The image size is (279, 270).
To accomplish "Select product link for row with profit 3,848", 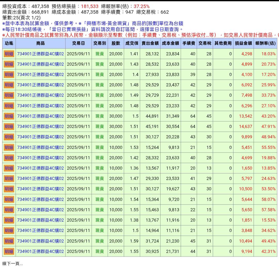I will tap(40, 230).
